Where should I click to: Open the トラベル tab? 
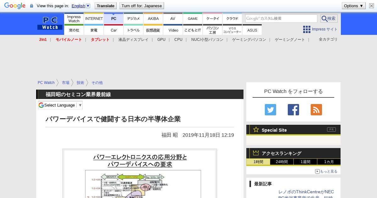[134, 30]
